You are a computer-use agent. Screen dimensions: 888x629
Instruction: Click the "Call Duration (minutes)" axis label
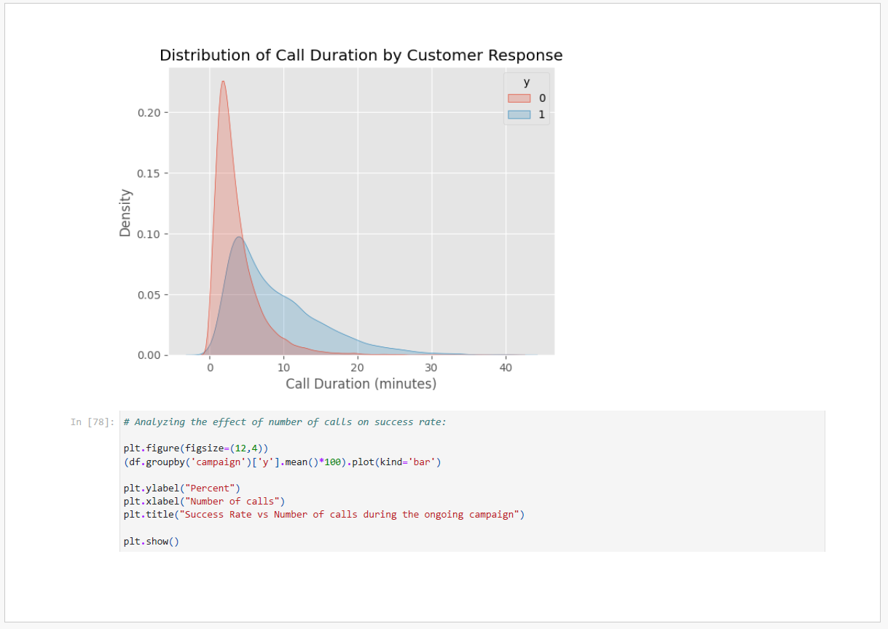point(361,384)
